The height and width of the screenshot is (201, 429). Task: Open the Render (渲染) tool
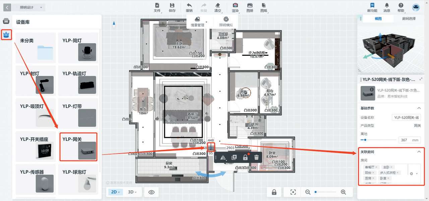pos(236,6)
